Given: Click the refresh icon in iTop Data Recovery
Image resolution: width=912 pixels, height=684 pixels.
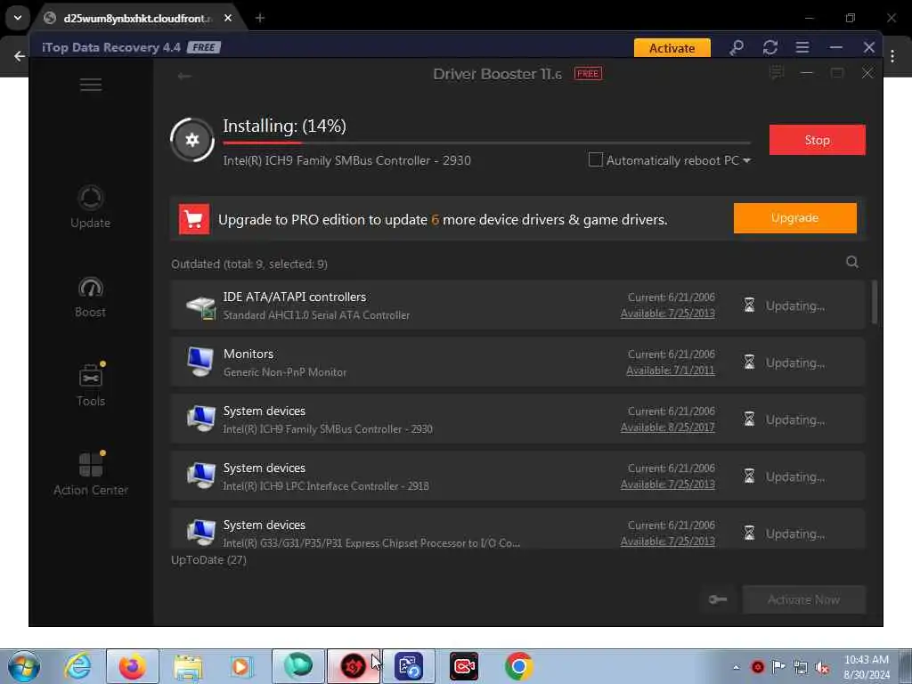Looking at the screenshot, I should (770, 47).
